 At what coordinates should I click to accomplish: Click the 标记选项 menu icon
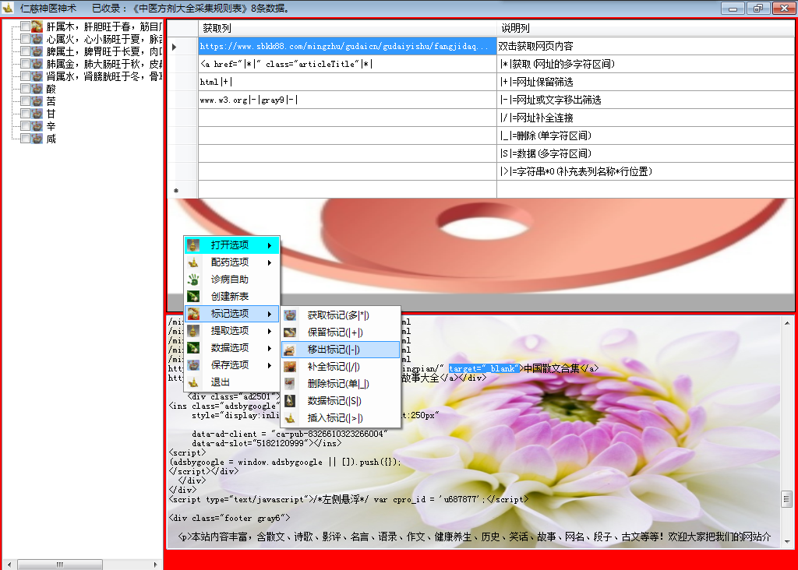pyautogui.click(x=193, y=314)
